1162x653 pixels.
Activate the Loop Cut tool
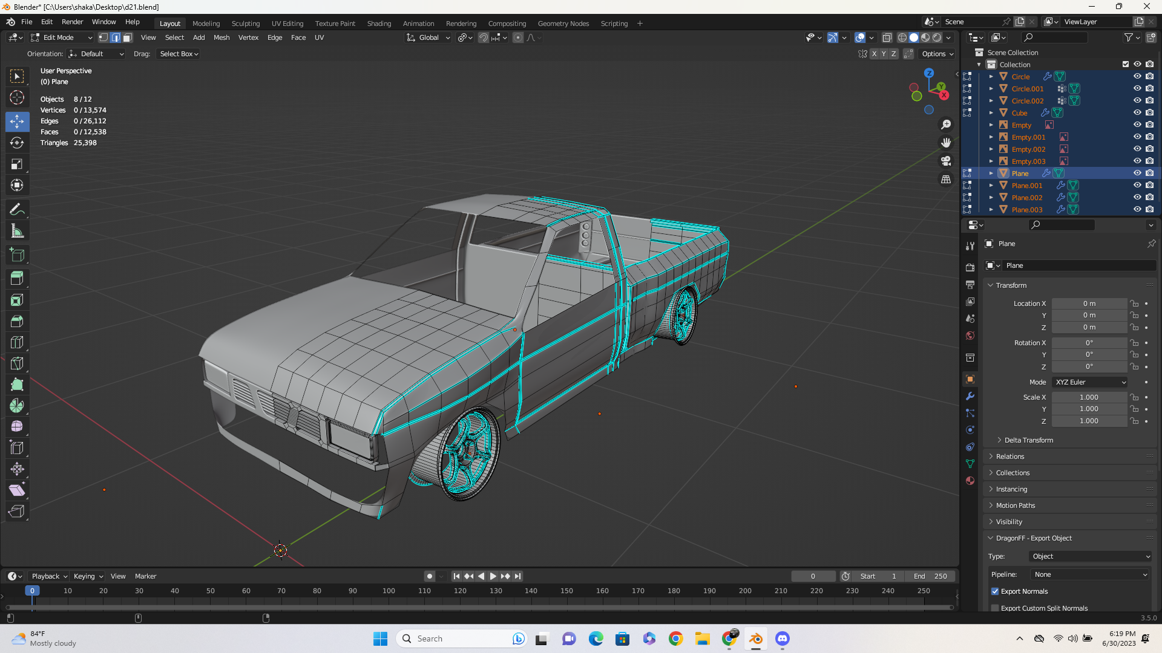[17, 342]
